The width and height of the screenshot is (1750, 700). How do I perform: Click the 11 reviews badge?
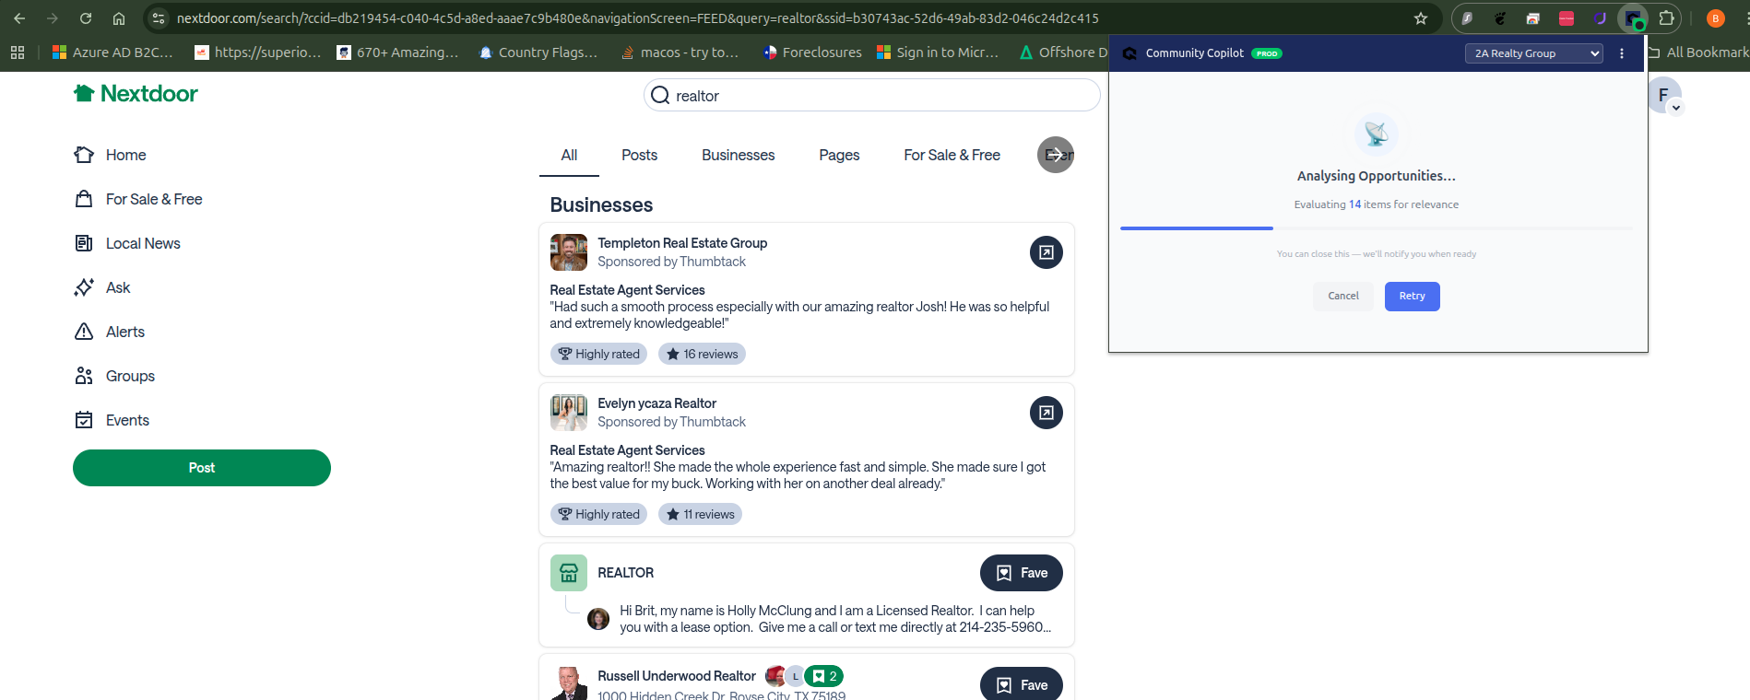[700, 514]
